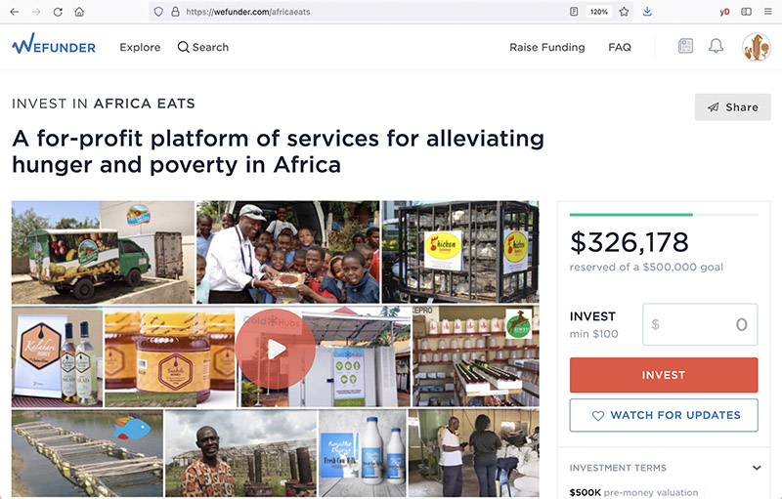Play the pitch video
782x499 pixels.
tap(276, 349)
